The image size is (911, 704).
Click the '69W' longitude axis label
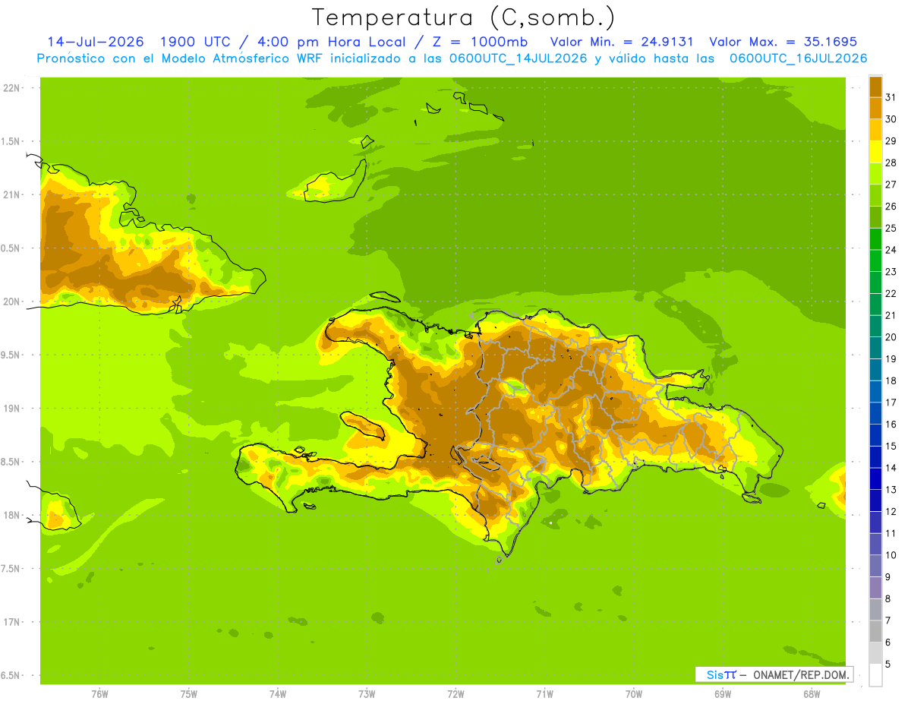coord(723,693)
